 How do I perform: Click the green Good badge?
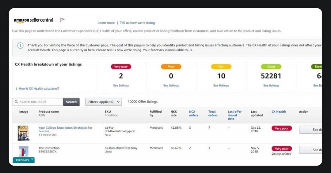pyautogui.click(x=271, y=67)
